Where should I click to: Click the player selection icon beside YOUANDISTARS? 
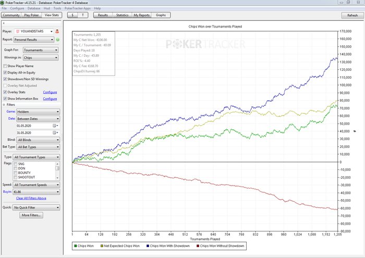pyautogui.click(x=57, y=31)
